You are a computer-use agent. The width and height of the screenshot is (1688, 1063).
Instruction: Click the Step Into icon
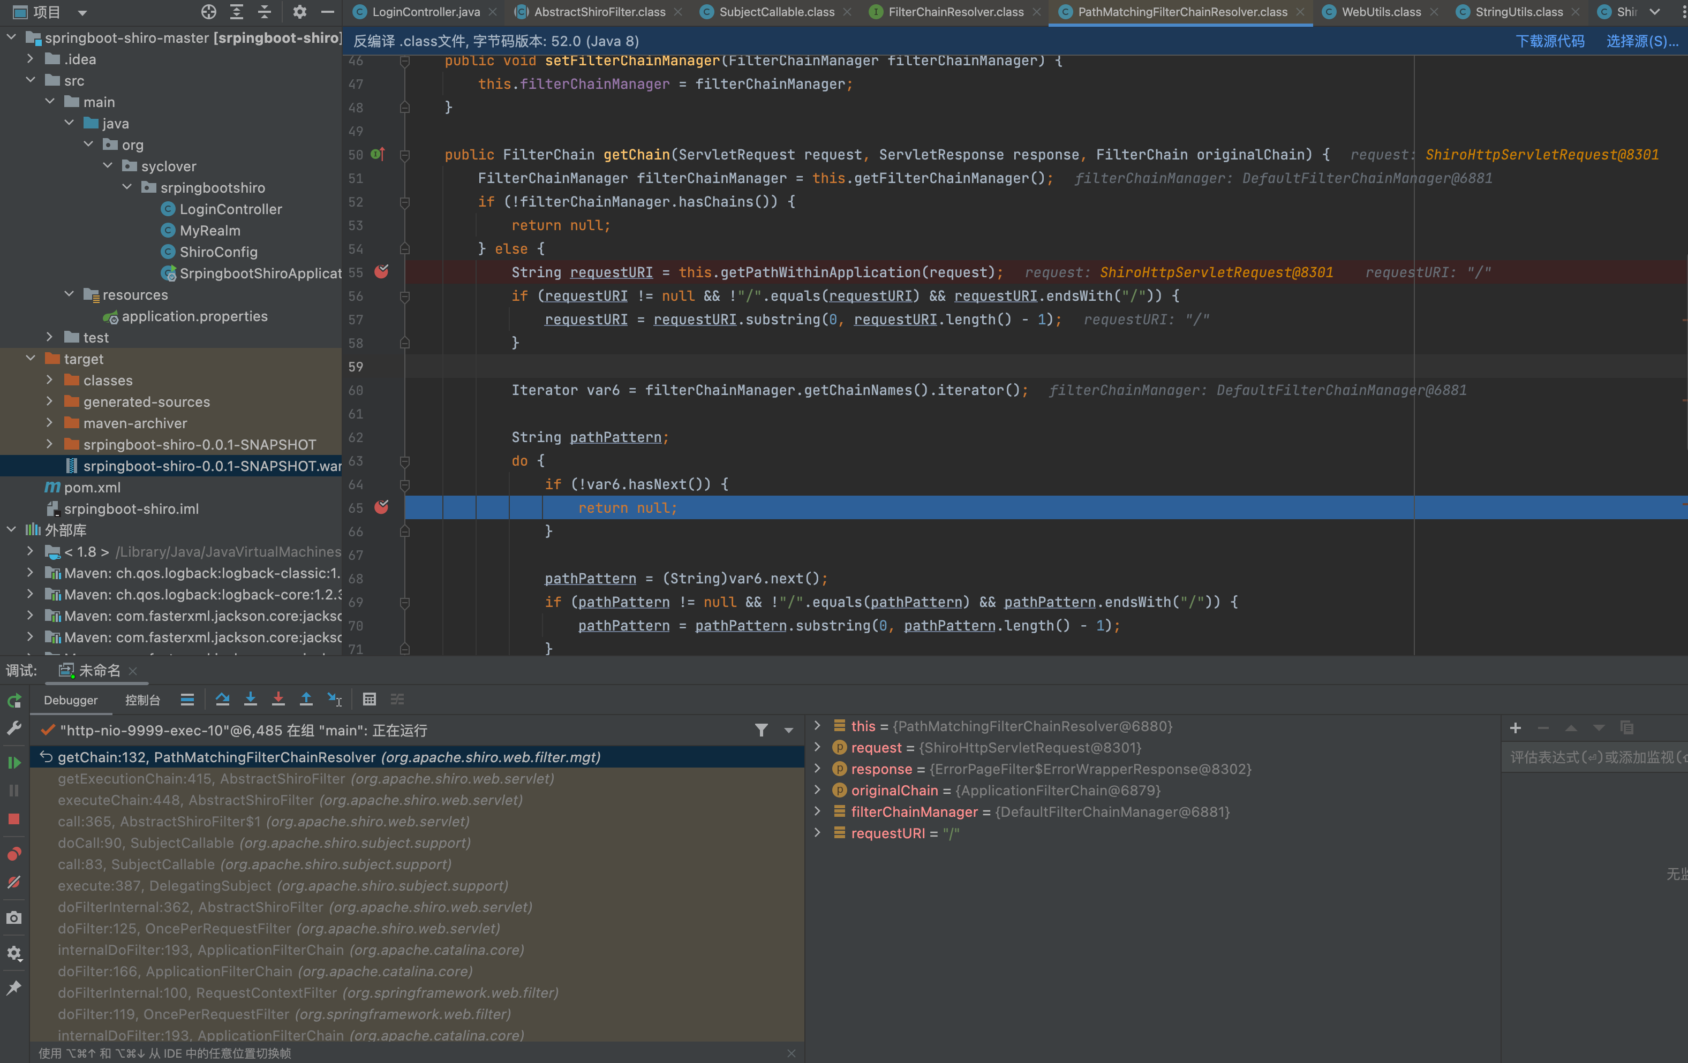pyautogui.click(x=250, y=700)
